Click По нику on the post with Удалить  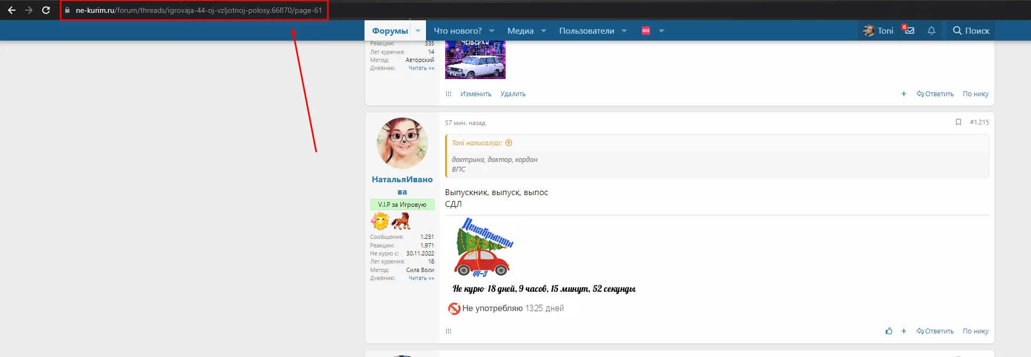(975, 94)
